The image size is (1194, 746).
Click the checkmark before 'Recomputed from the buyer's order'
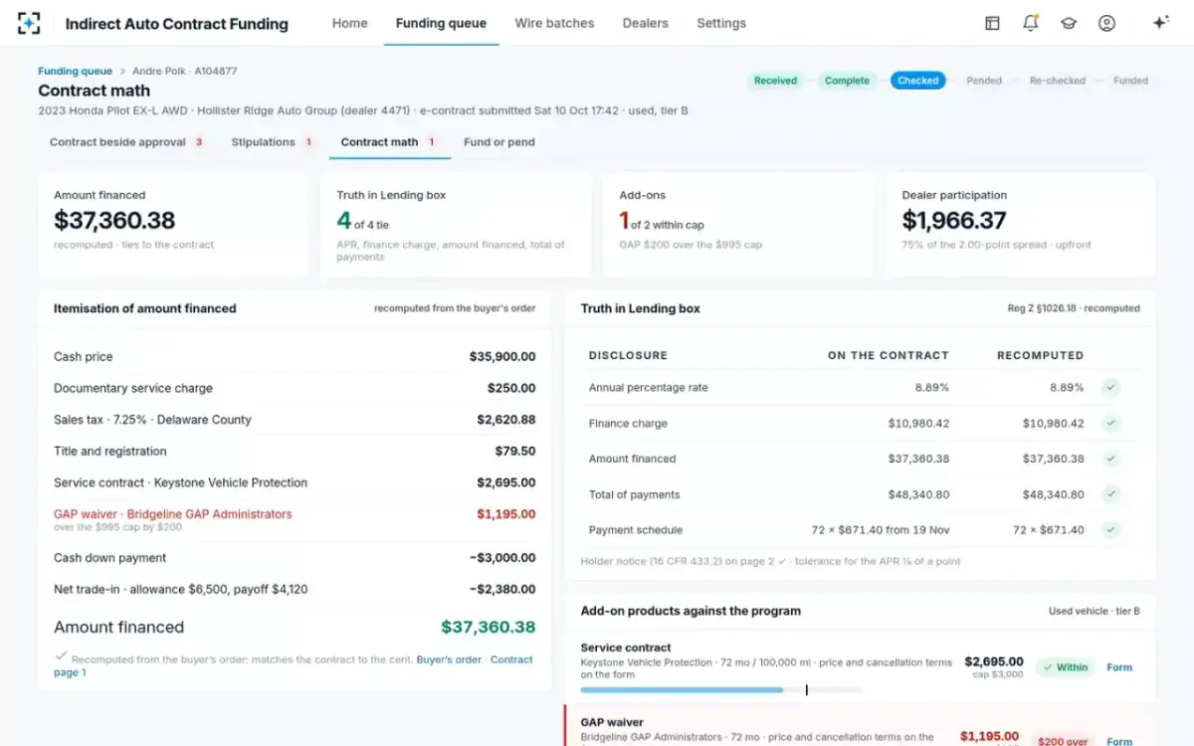[x=61, y=656]
